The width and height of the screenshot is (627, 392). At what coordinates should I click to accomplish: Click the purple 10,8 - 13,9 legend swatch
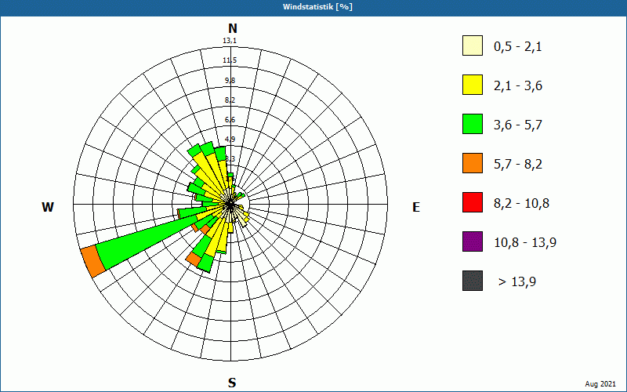[473, 241]
